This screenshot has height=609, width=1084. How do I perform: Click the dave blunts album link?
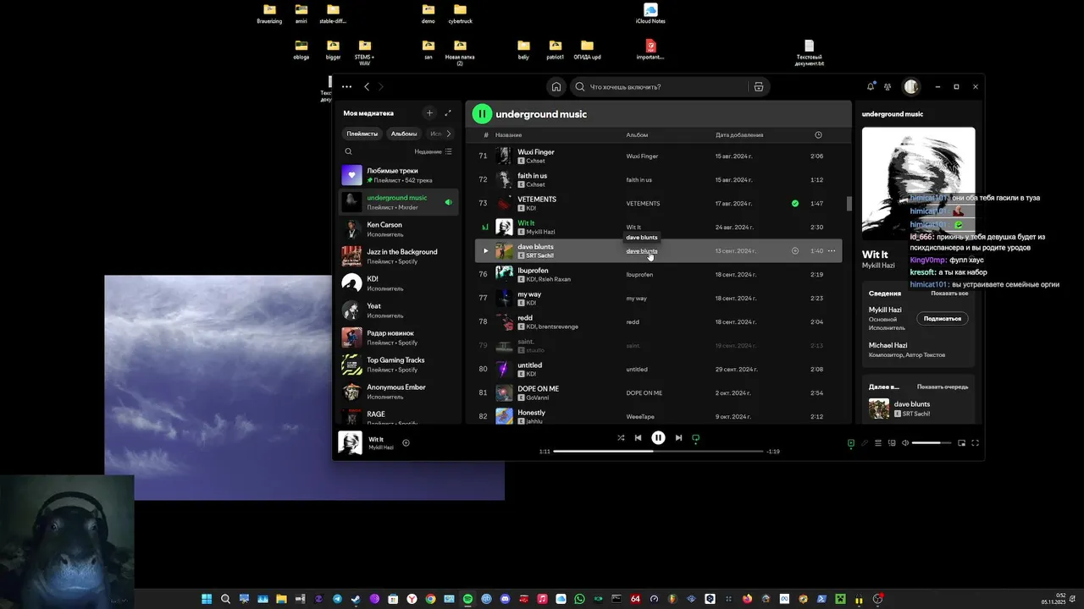[x=642, y=251]
